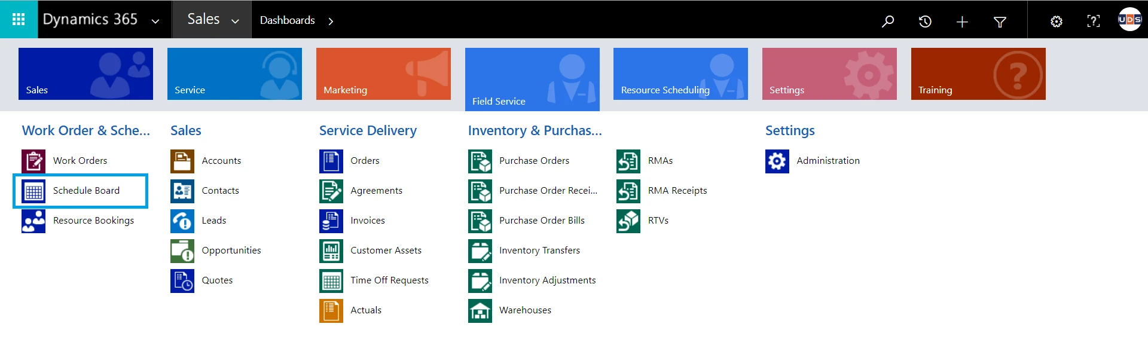
Task: Click the RTVs icon
Action: (628, 221)
